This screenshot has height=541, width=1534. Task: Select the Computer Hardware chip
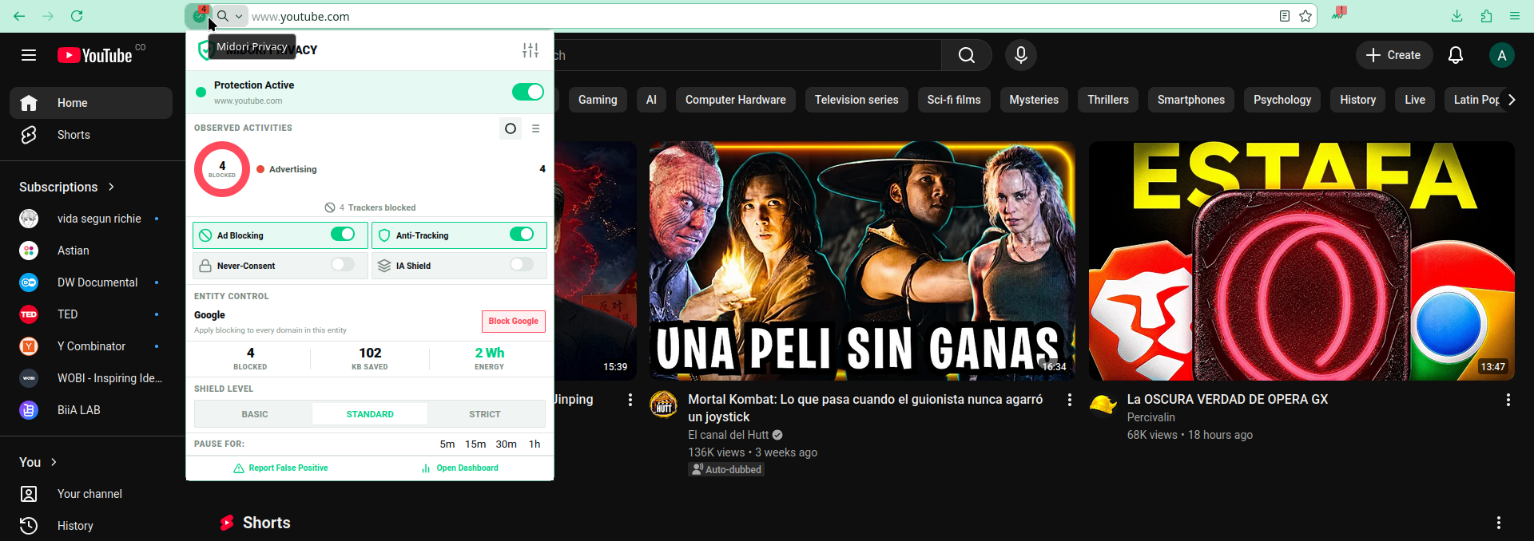pyautogui.click(x=735, y=100)
